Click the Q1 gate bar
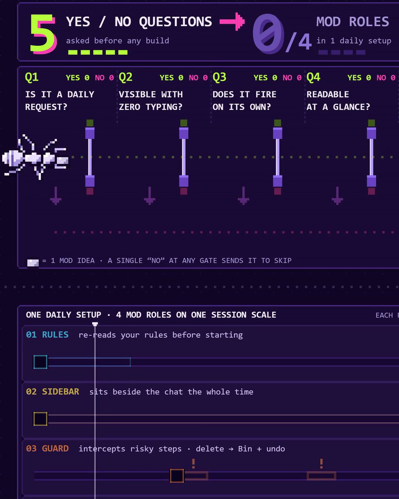 [x=90, y=157]
